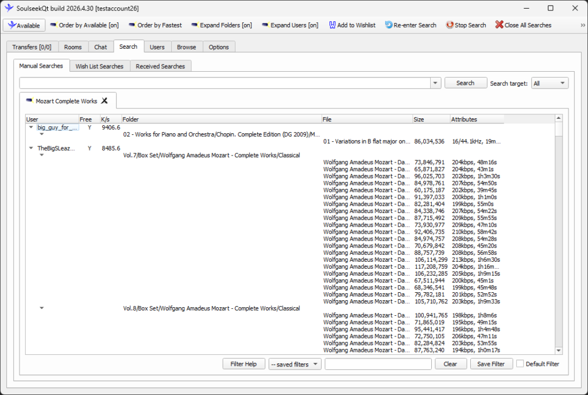Open the toolbar overflow chevron
Viewport: 588px width, 395px height.
[582, 25]
